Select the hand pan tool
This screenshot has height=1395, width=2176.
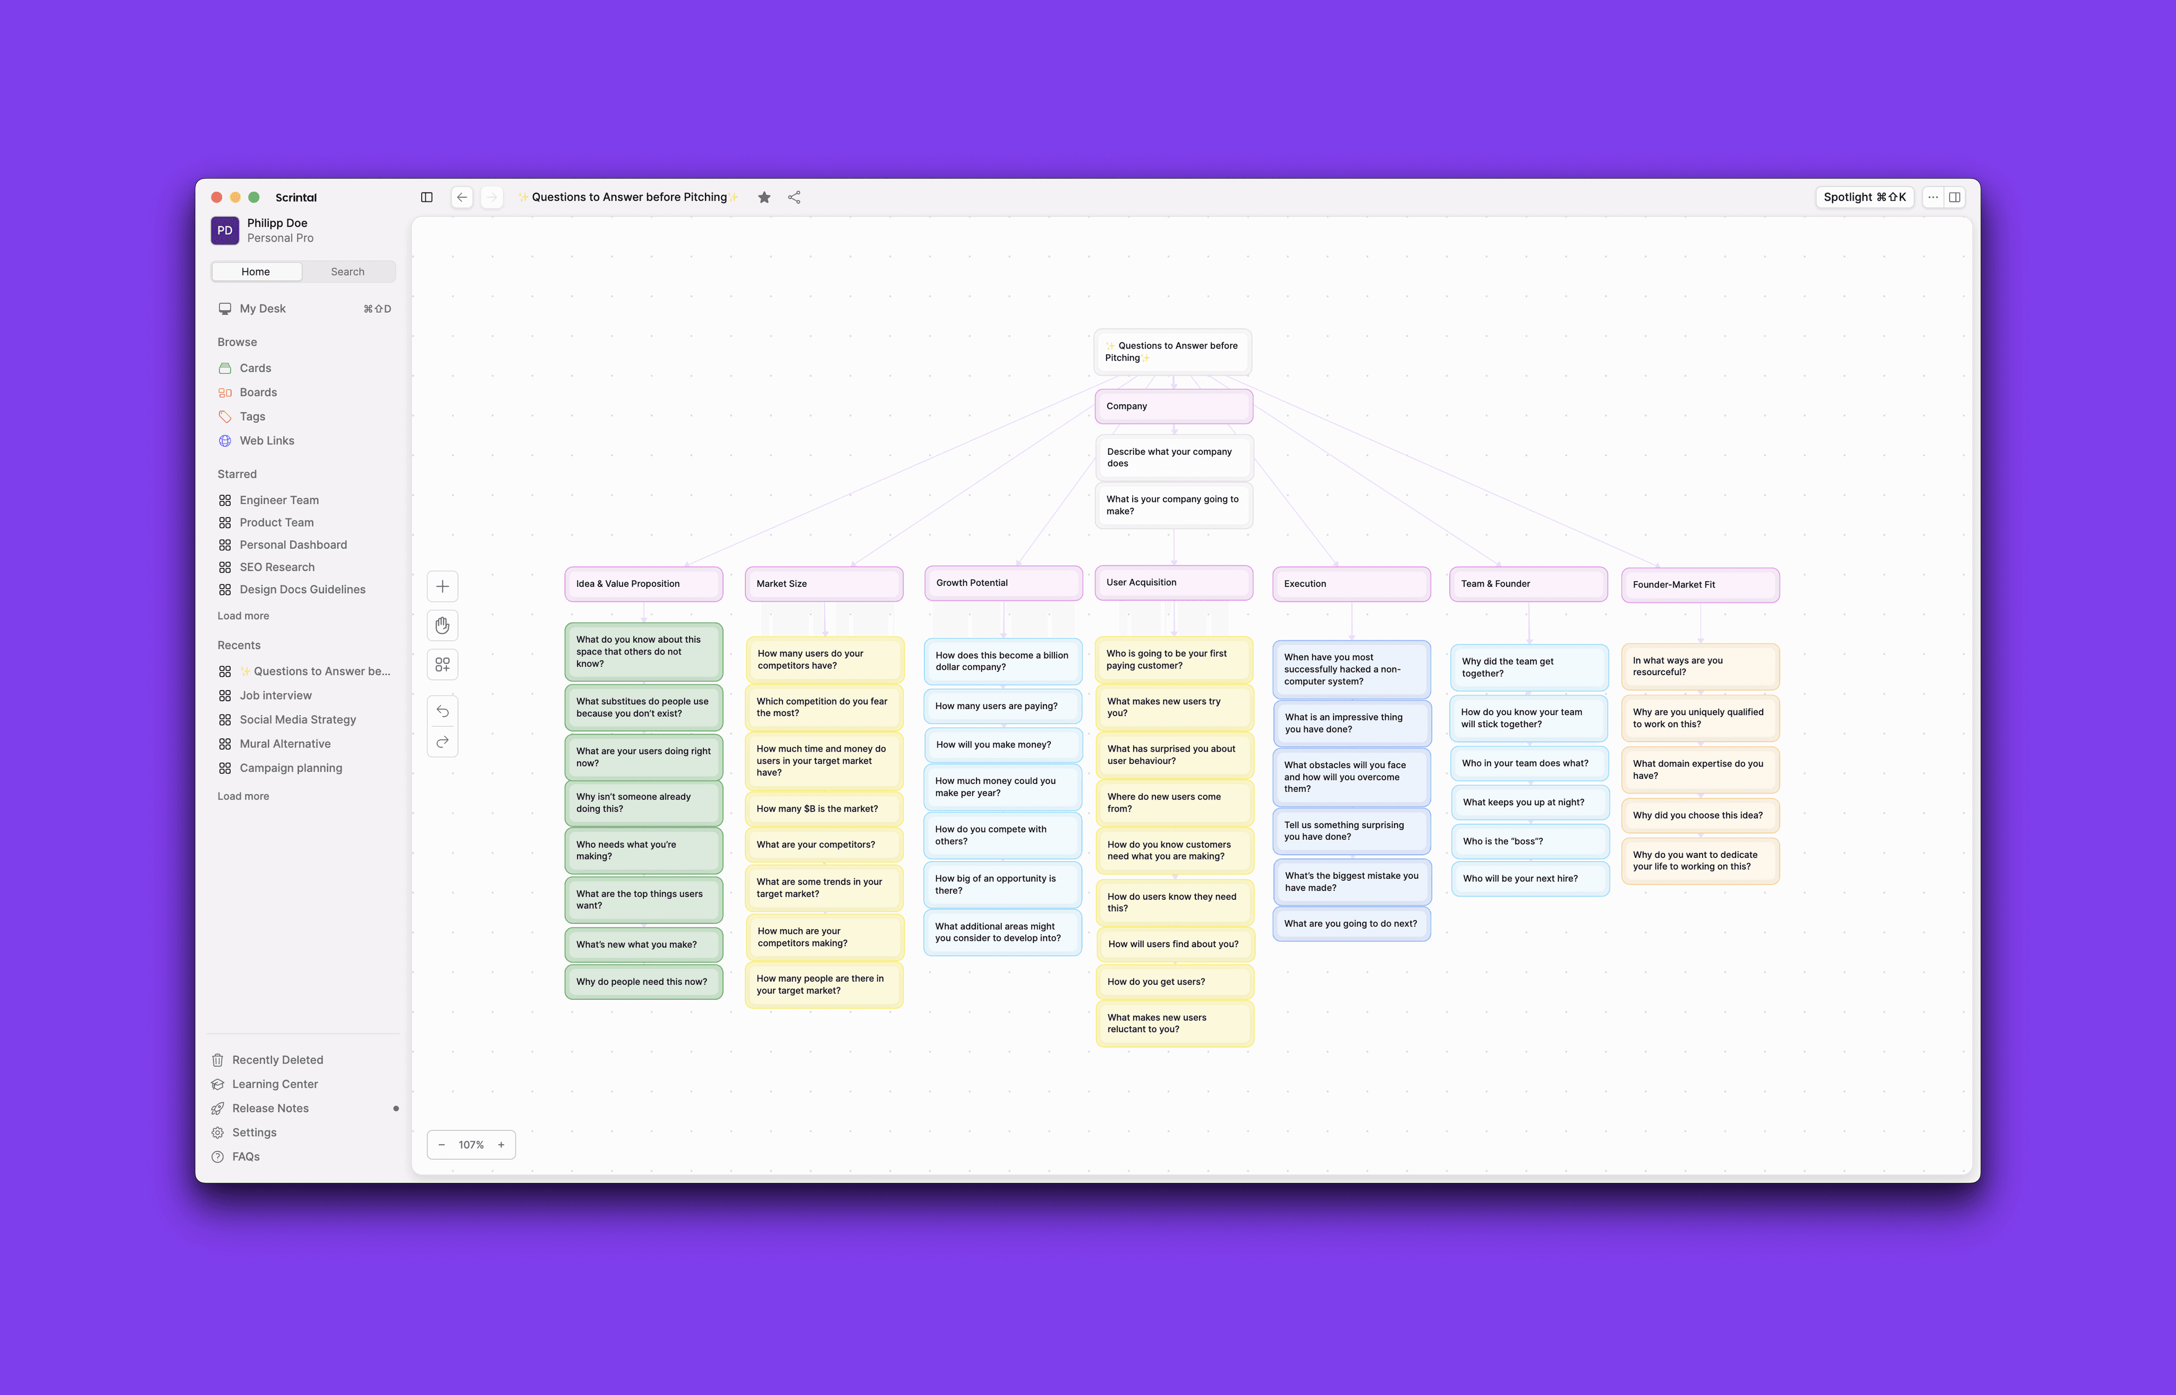[x=442, y=626]
